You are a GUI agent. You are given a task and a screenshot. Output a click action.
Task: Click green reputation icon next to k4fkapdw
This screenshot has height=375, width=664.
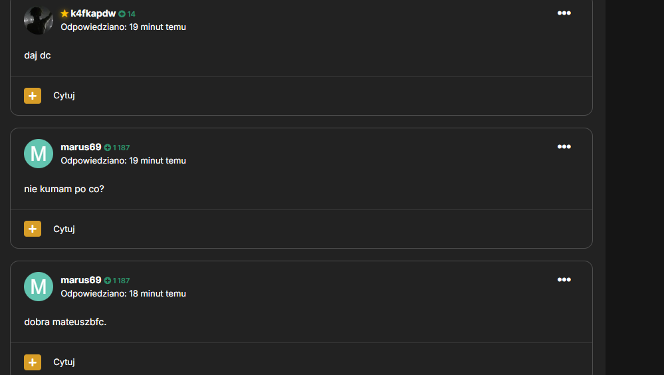click(x=122, y=14)
